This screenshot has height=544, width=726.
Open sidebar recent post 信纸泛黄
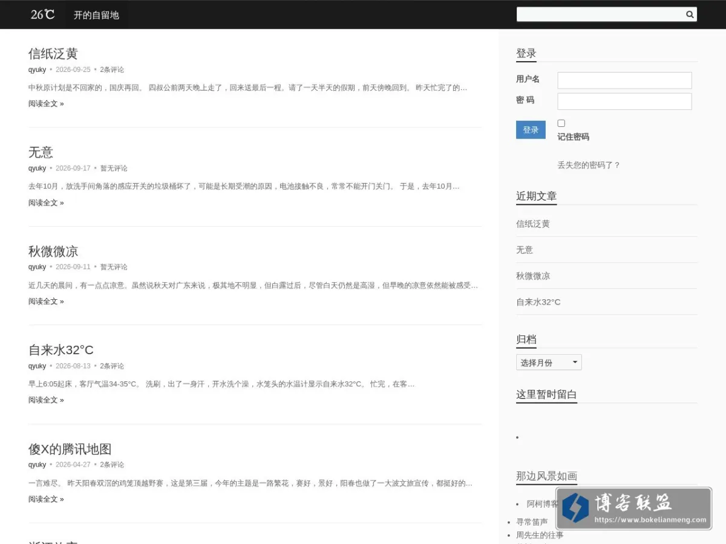coord(533,224)
